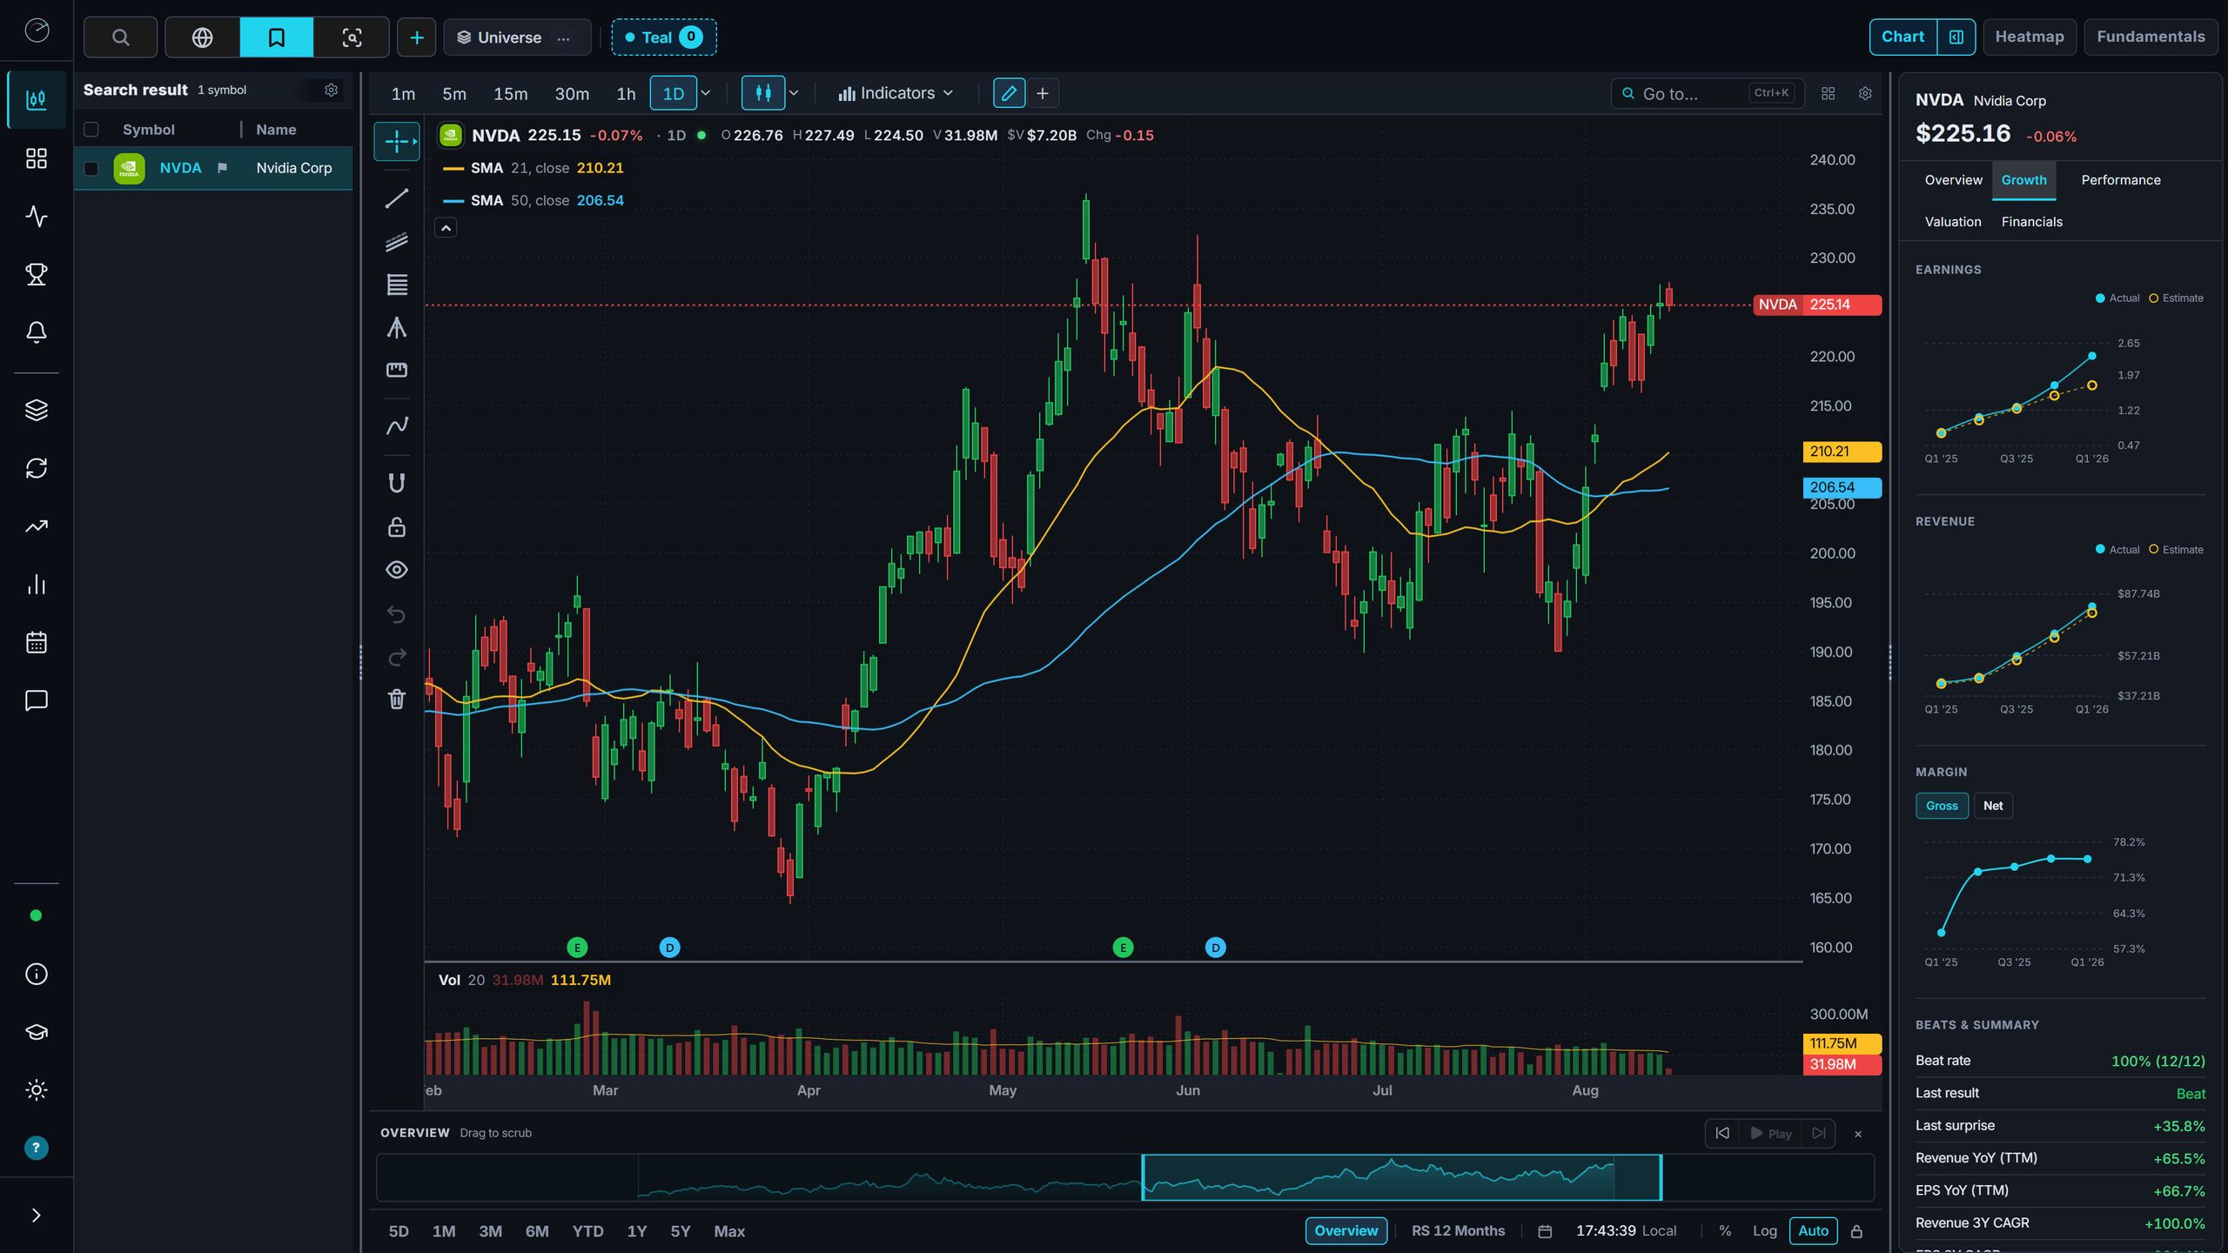Delete drawings with the trash icon
Screen dimensions: 2228x1253
pyautogui.click(x=397, y=699)
